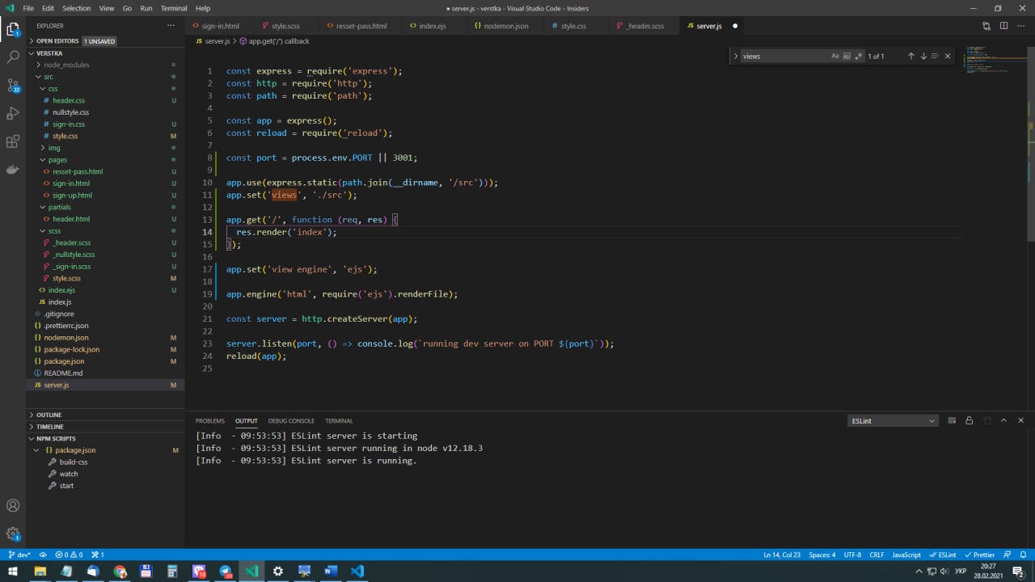The image size is (1035, 582).
Task: Open the Run and Debug view
Action: [x=13, y=113]
